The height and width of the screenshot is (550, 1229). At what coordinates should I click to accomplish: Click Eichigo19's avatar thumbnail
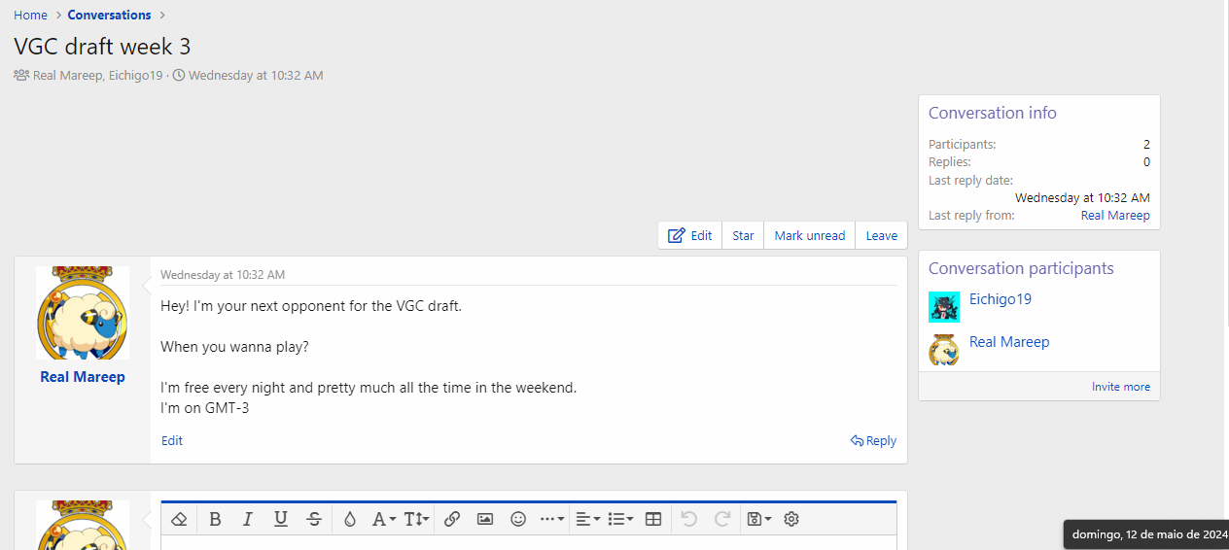[944, 307]
